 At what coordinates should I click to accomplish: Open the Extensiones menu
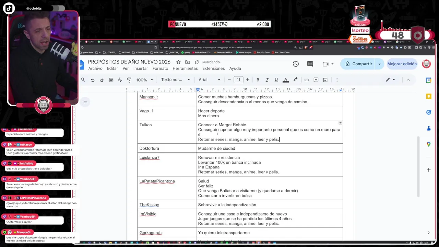click(213, 68)
